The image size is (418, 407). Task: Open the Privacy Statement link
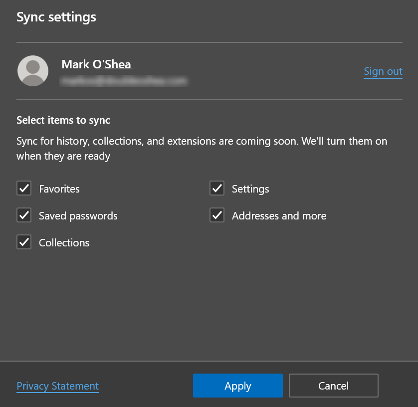pos(58,386)
